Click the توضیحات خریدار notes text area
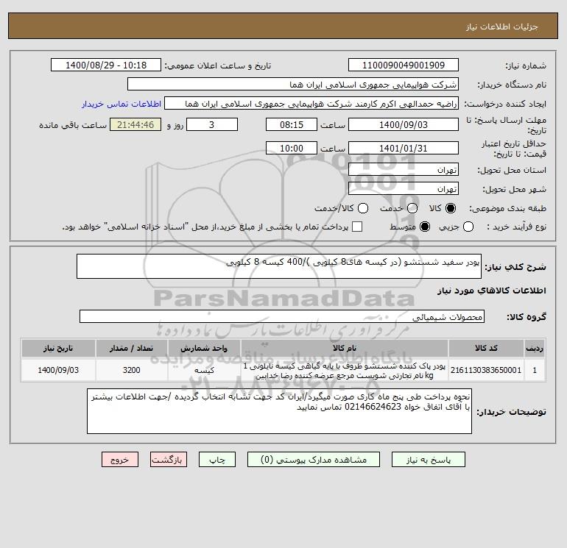 coord(279,411)
